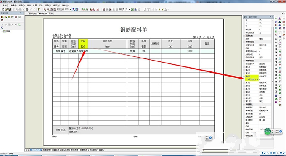Click the New file toolbar icon
Image resolution: width=286 pixels, height=156 pixels.
point(3,9)
